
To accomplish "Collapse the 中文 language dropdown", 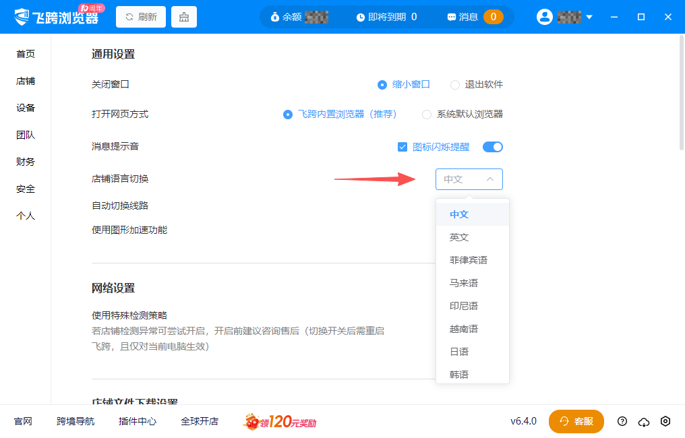I will coord(492,179).
